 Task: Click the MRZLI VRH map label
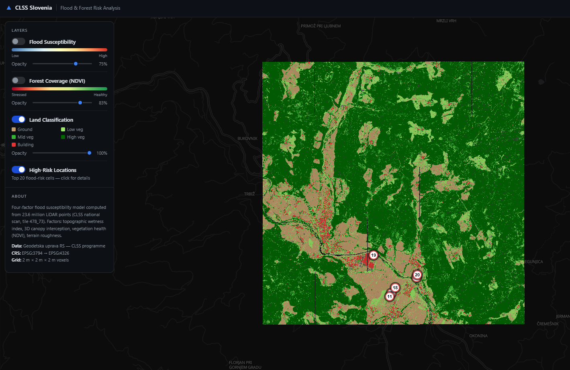click(446, 21)
